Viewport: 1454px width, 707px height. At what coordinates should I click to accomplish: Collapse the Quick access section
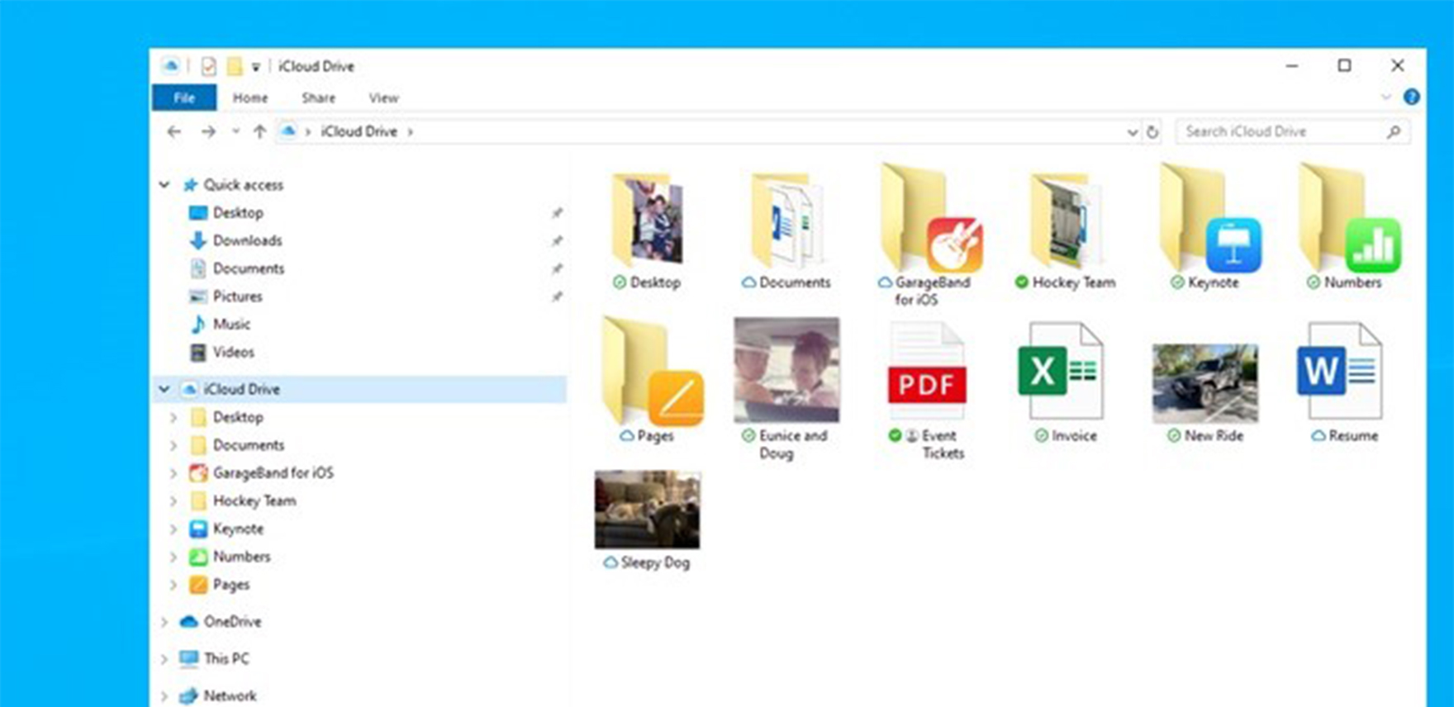164,185
